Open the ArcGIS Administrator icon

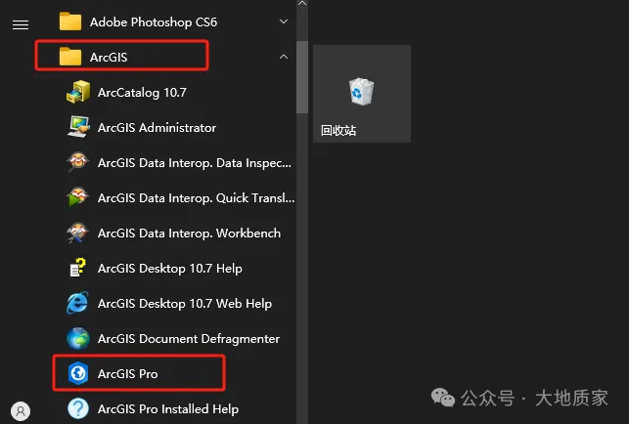[x=78, y=128]
